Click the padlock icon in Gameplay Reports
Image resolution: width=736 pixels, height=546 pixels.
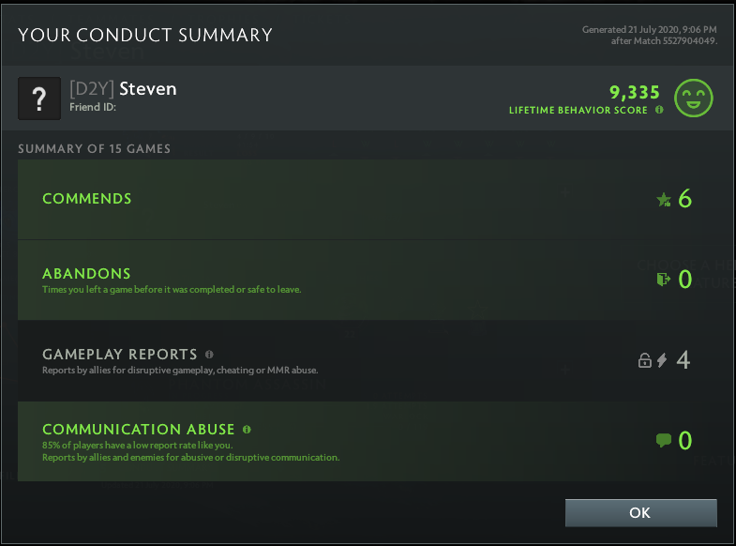644,360
